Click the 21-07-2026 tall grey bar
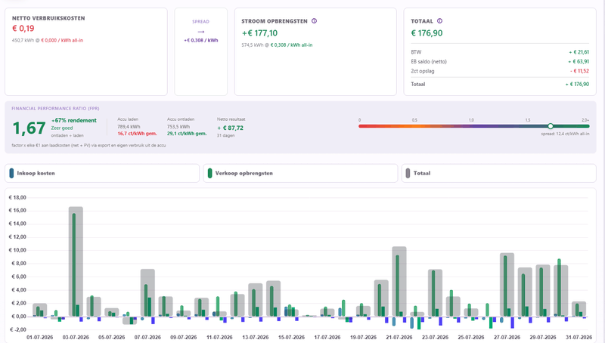The height and width of the screenshot is (343, 605). click(399, 281)
